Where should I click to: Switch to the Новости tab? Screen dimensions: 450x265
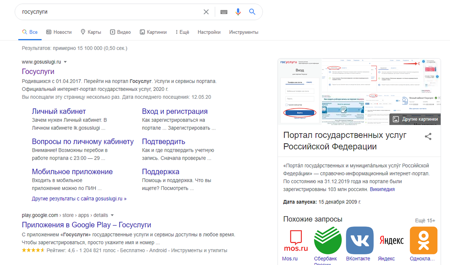point(59,32)
